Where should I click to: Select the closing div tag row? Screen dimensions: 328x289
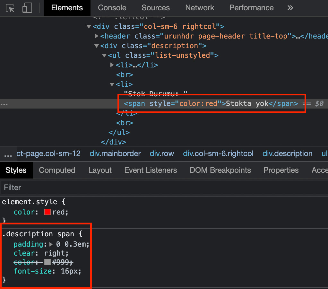(113, 142)
